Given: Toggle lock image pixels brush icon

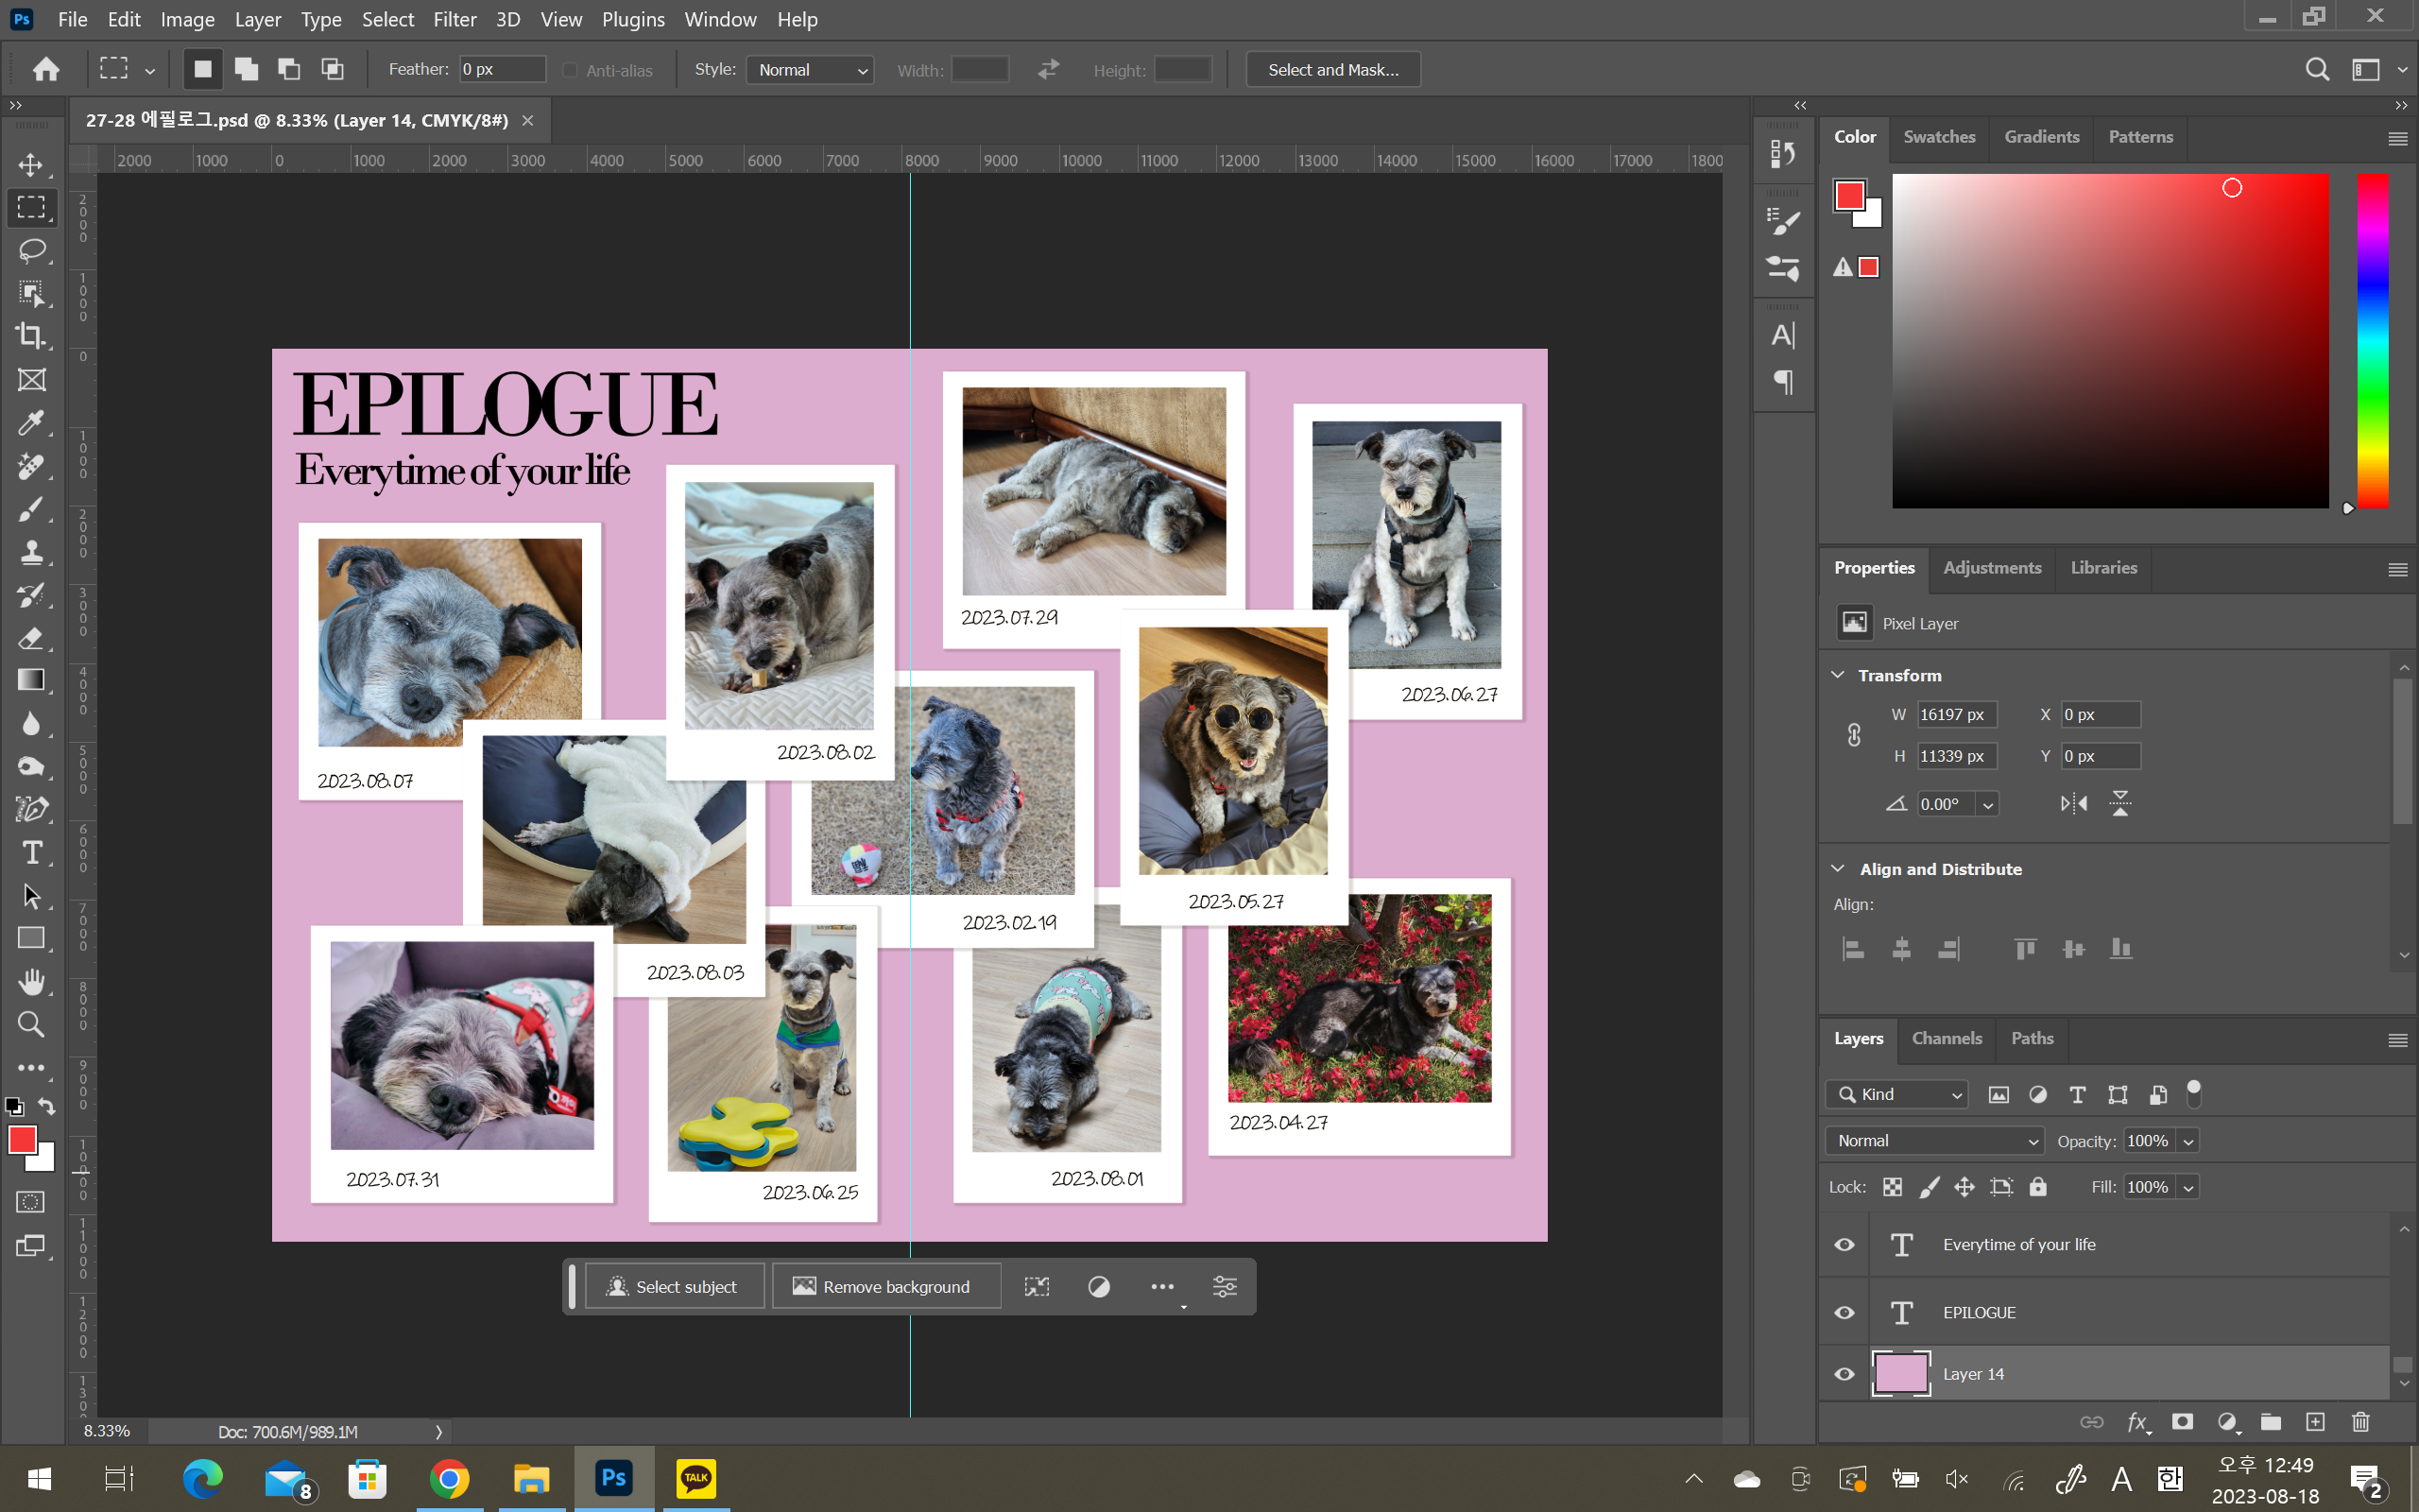Looking at the screenshot, I should click(x=1930, y=1187).
